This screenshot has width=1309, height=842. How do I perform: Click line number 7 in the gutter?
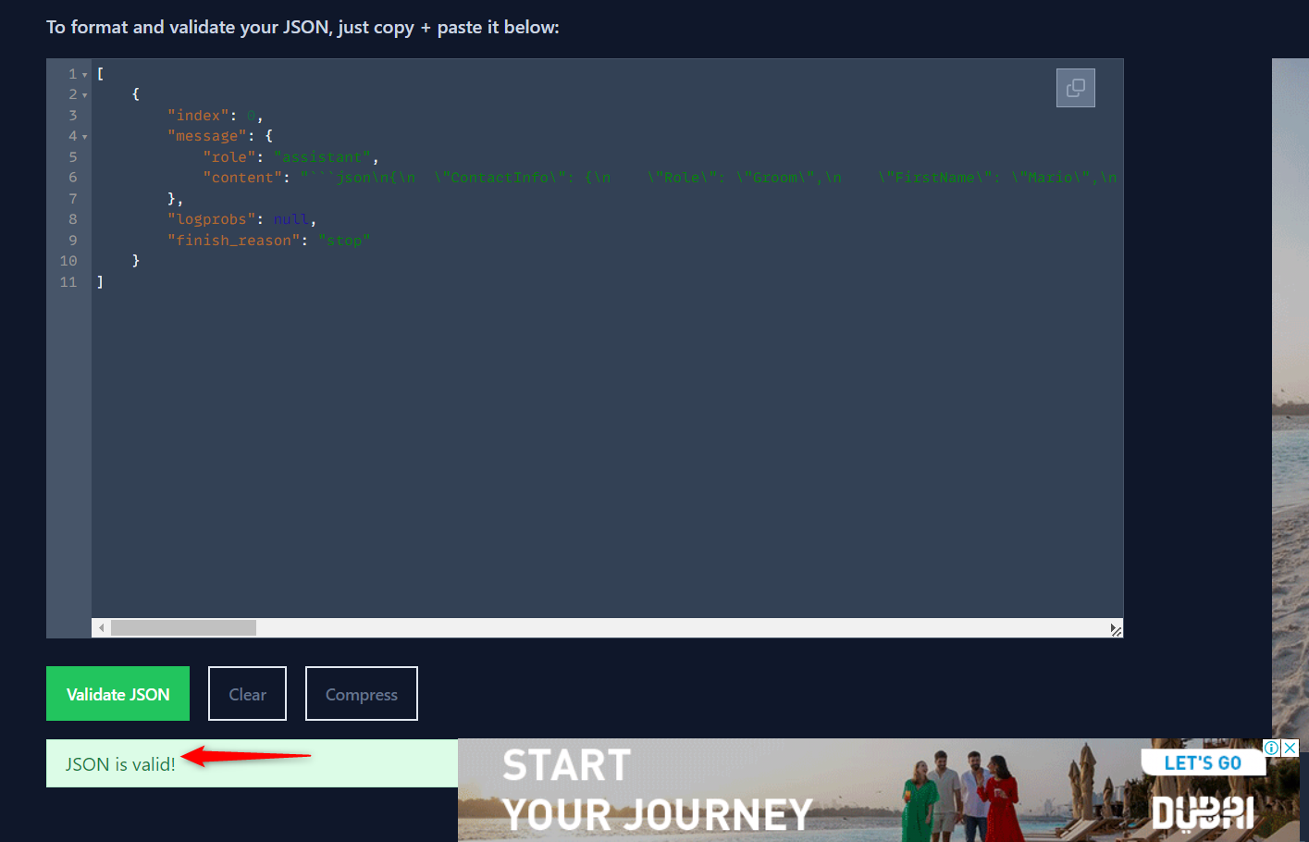(73, 199)
